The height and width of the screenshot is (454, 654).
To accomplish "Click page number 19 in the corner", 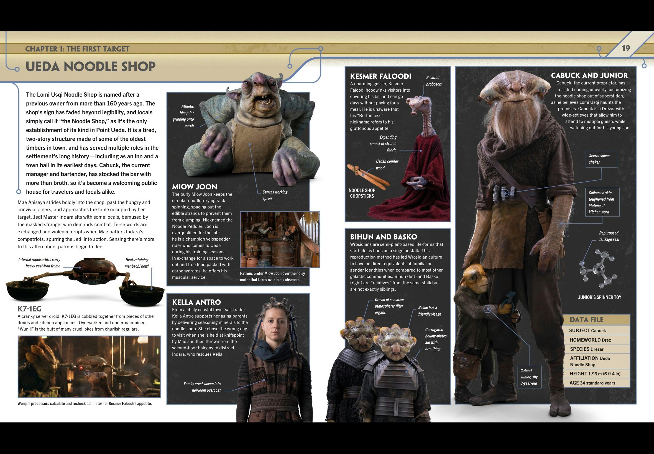I will tap(625, 48).
